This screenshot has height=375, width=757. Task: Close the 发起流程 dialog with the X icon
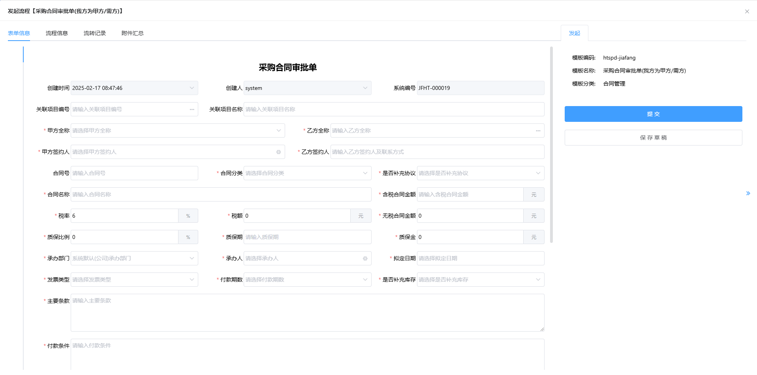point(747,11)
